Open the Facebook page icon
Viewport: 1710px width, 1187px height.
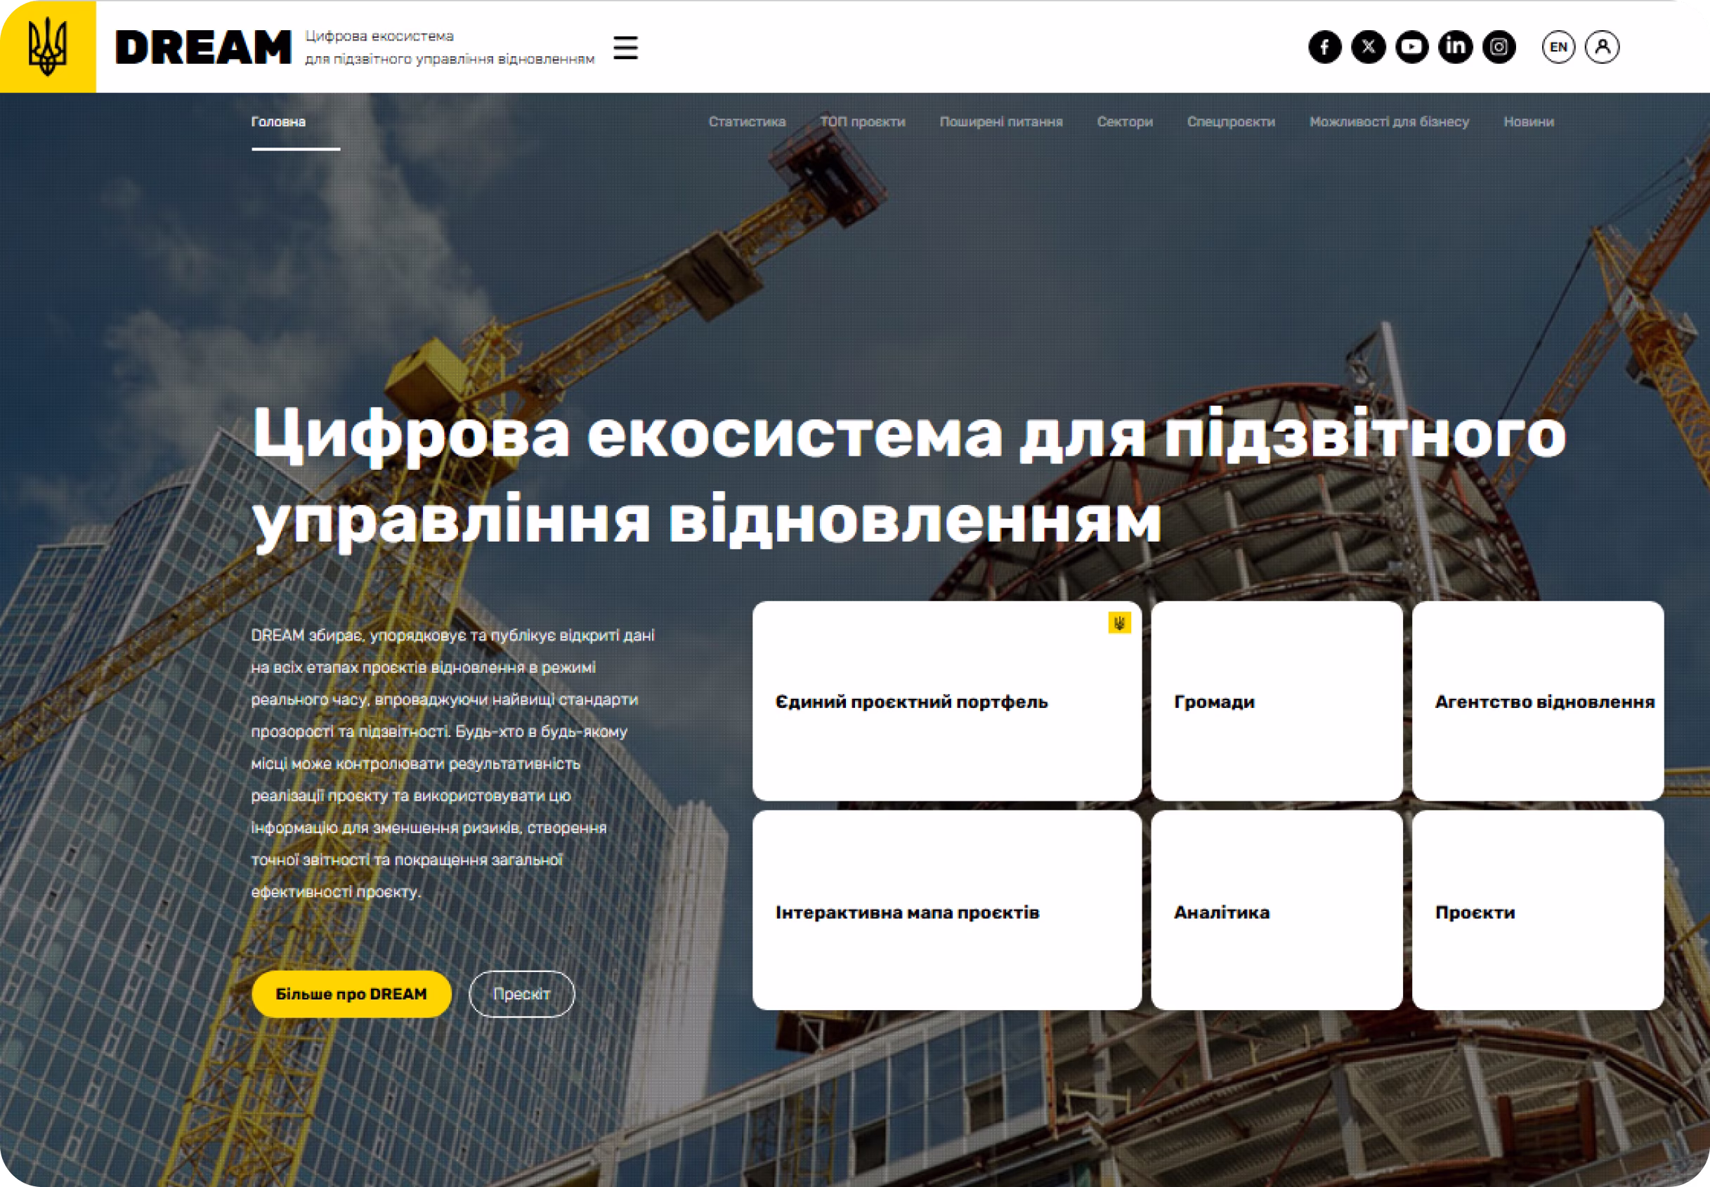tap(1325, 47)
